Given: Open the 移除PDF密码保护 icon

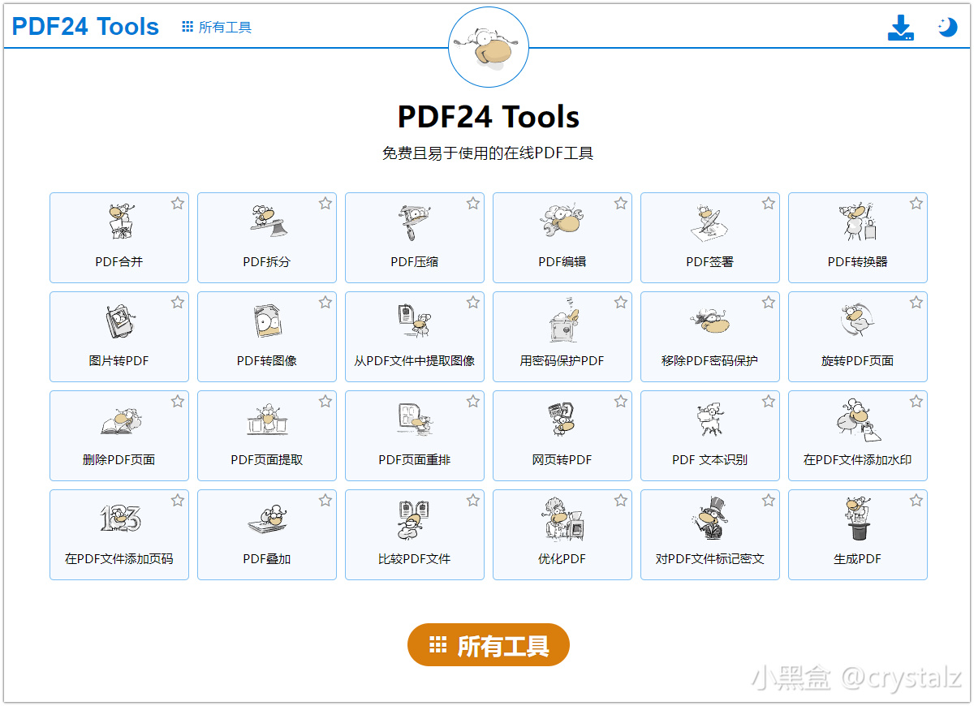Looking at the screenshot, I should click(710, 321).
